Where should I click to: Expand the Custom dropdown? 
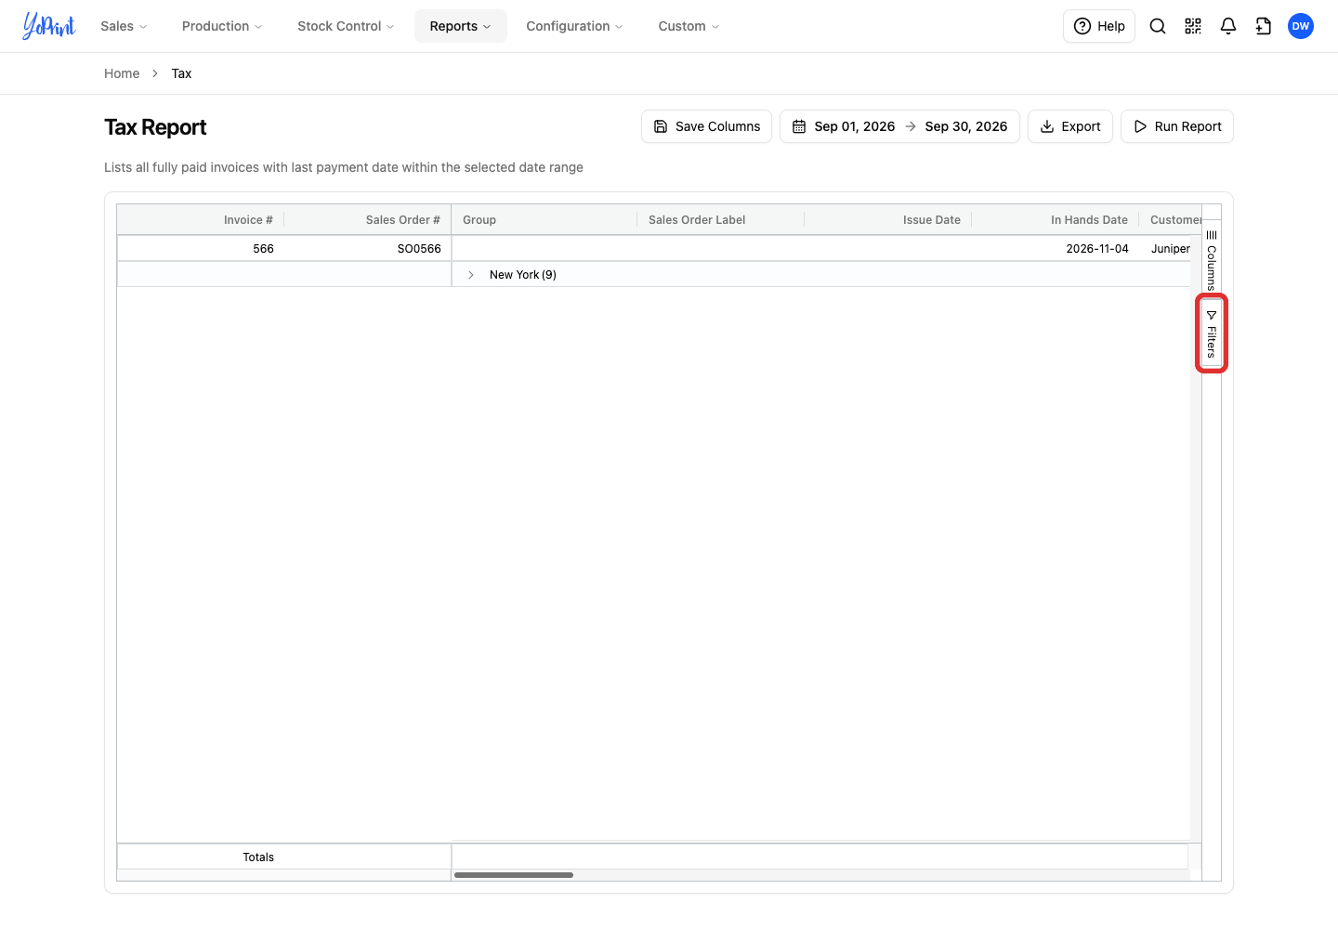pos(689,26)
